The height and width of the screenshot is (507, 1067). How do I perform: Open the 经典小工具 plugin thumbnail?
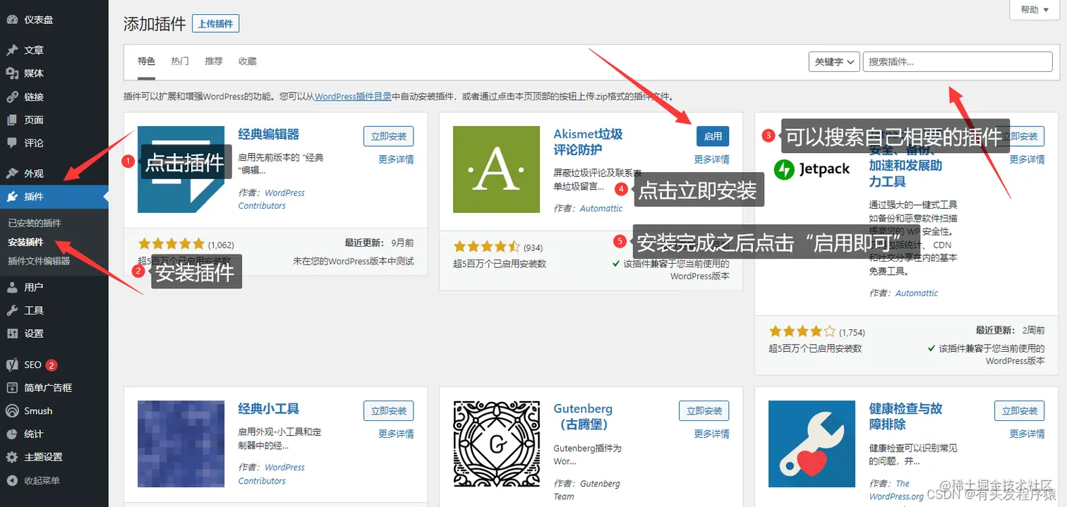(x=181, y=444)
